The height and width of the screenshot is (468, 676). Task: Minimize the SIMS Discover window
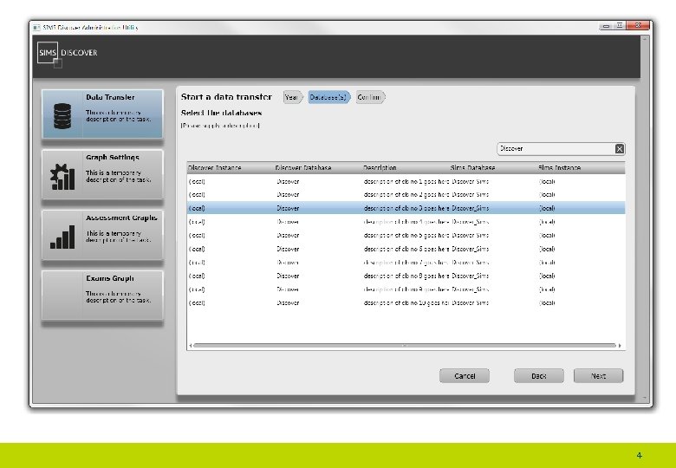[606, 26]
